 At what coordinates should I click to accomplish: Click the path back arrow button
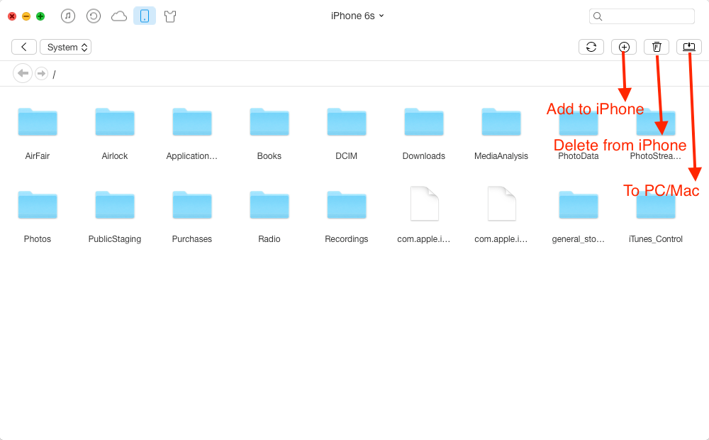pyautogui.click(x=23, y=73)
